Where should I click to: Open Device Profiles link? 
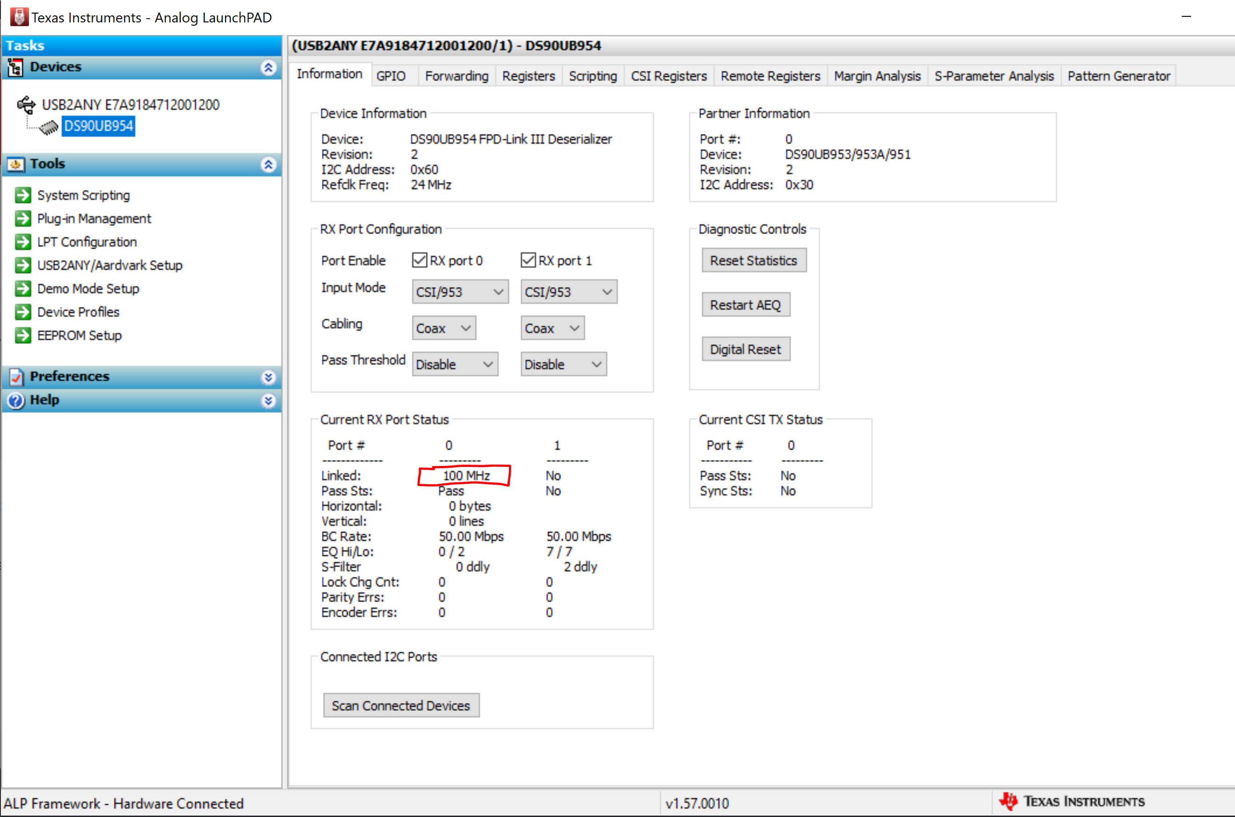click(79, 313)
